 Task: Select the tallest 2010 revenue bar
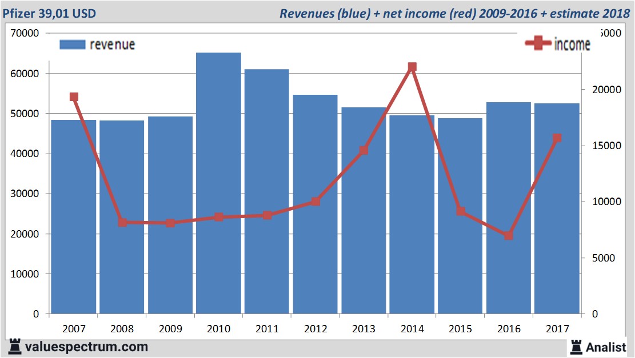[219, 183]
